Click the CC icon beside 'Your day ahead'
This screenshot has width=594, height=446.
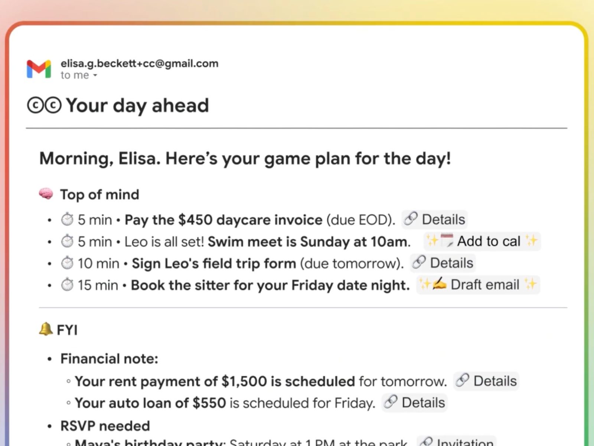pyautogui.click(x=44, y=106)
